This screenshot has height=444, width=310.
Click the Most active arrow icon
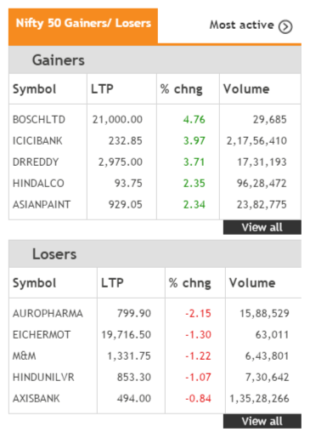[x=285, y=26]
